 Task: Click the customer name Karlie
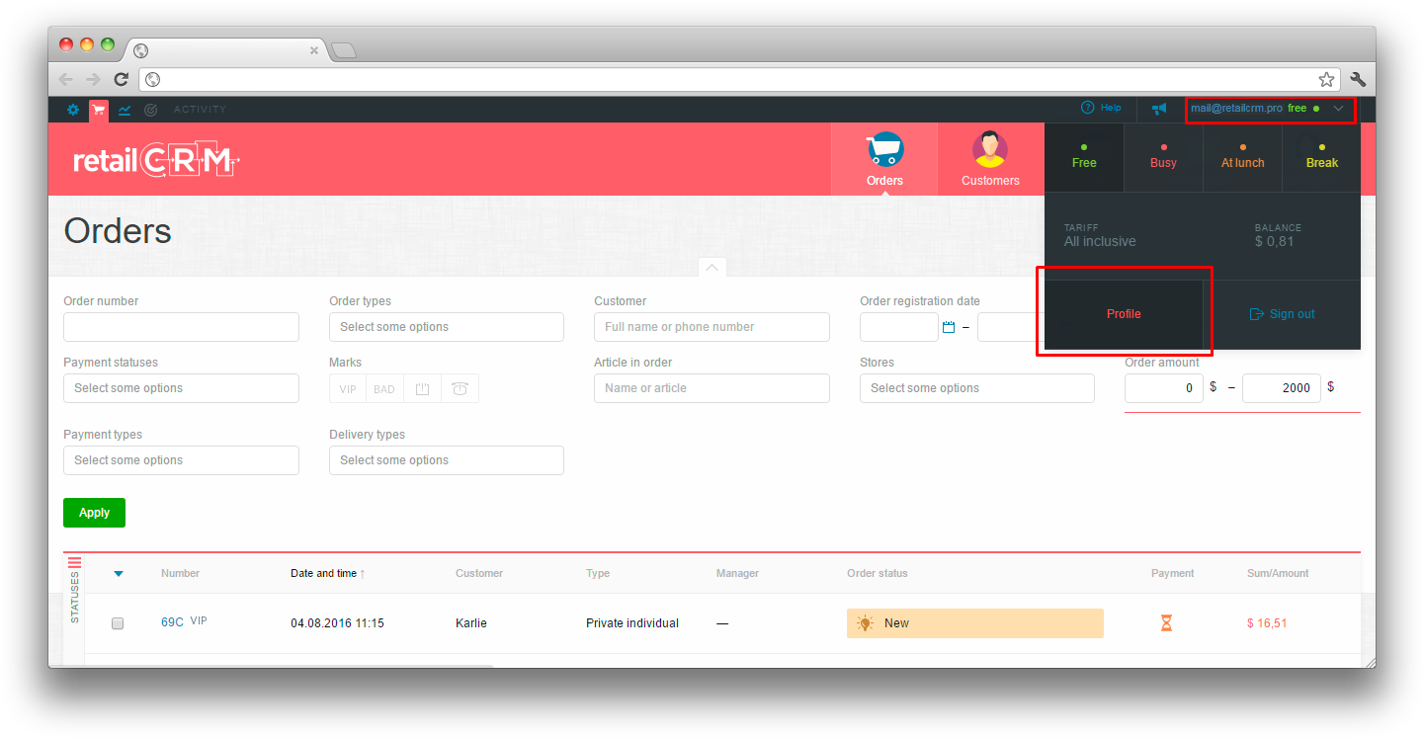click(x=471, y=623)
